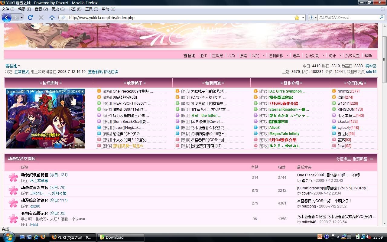Open the Download taskbar window
The image size is (387, 242).
click(121, 237)
